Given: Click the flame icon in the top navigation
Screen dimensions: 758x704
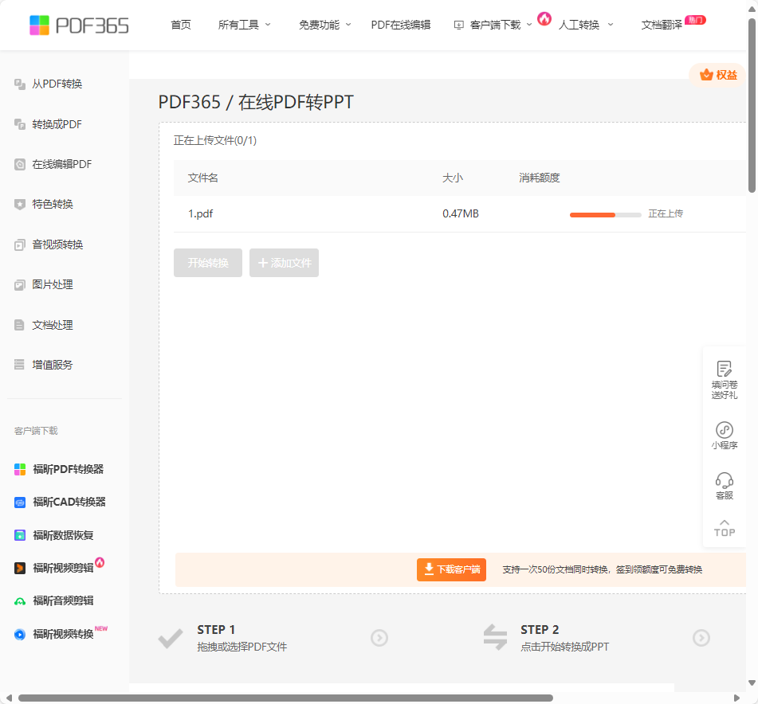Looking at the screenshot, I should [544, 19].
